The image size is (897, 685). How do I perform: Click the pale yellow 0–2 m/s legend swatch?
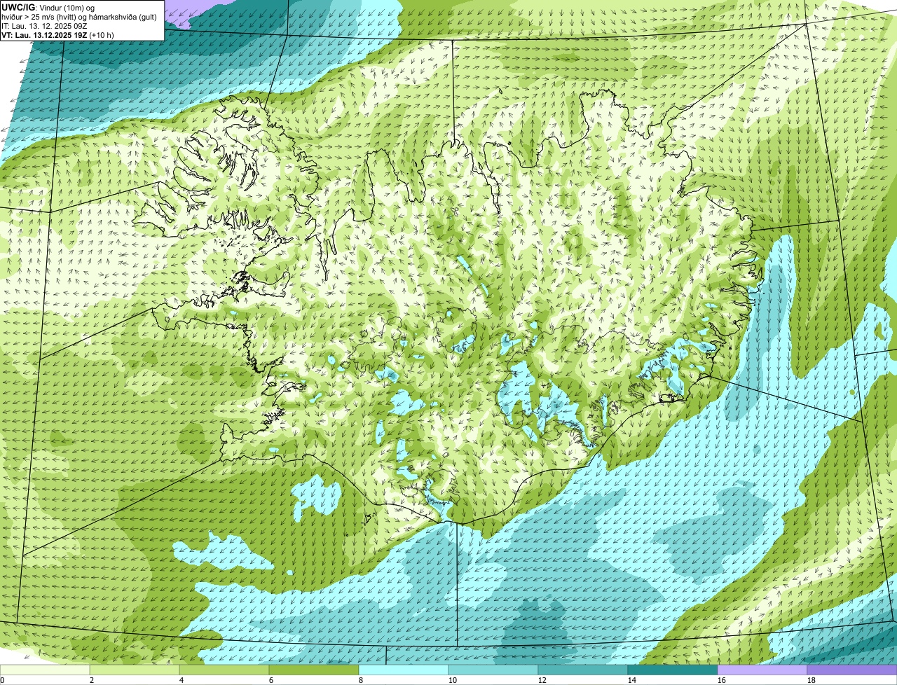point(45,670)
